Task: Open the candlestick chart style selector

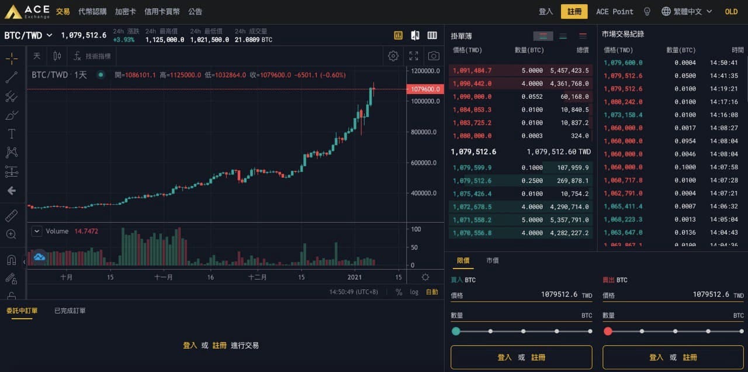Action: (x=57, y=56)
